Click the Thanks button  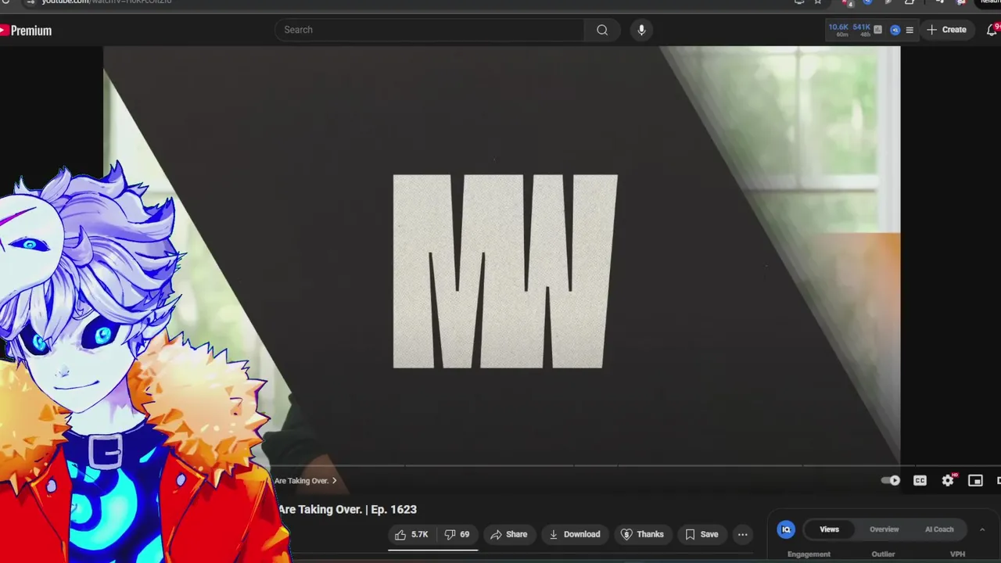tap(642, 534)
